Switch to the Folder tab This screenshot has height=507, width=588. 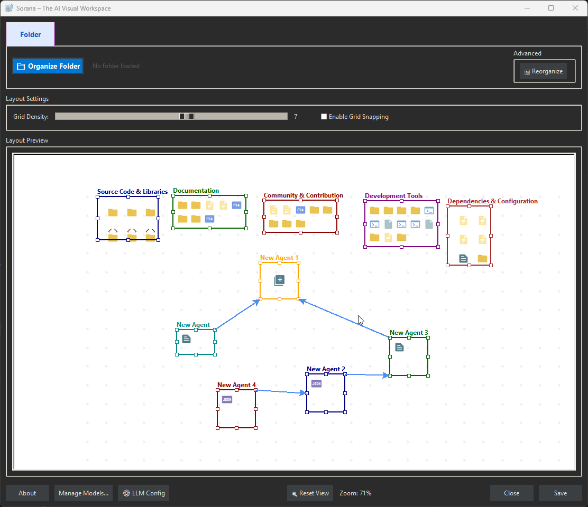click(30, 34)
